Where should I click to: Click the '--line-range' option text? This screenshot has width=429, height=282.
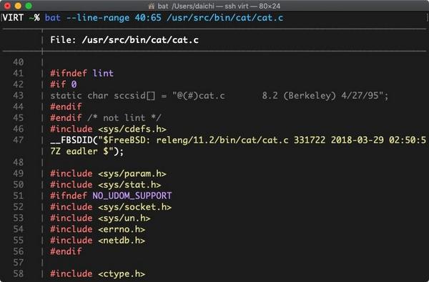[x=98, y=18]
